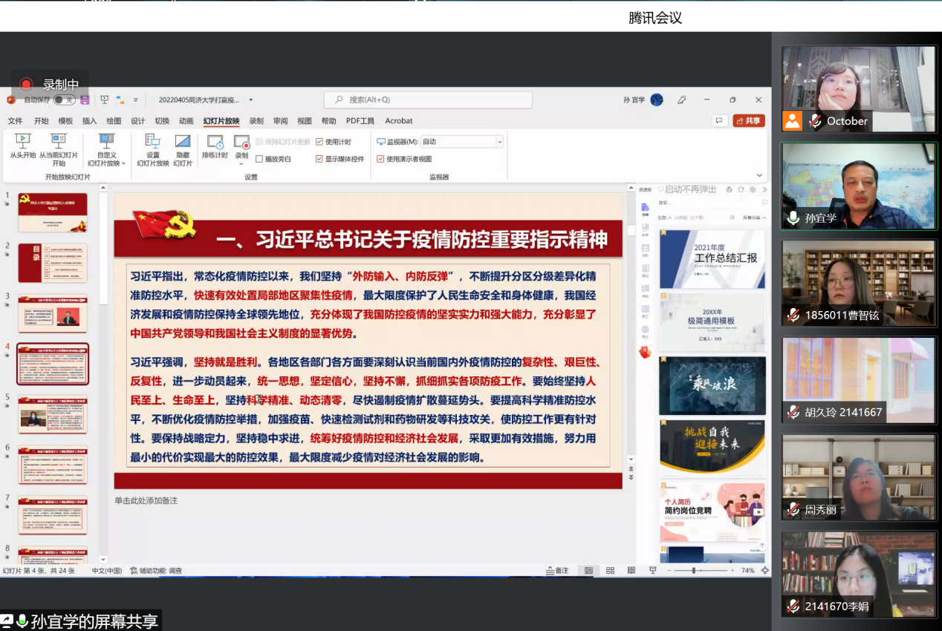
Task: Switch to Normal view in status bar
Action: (588, 571)
